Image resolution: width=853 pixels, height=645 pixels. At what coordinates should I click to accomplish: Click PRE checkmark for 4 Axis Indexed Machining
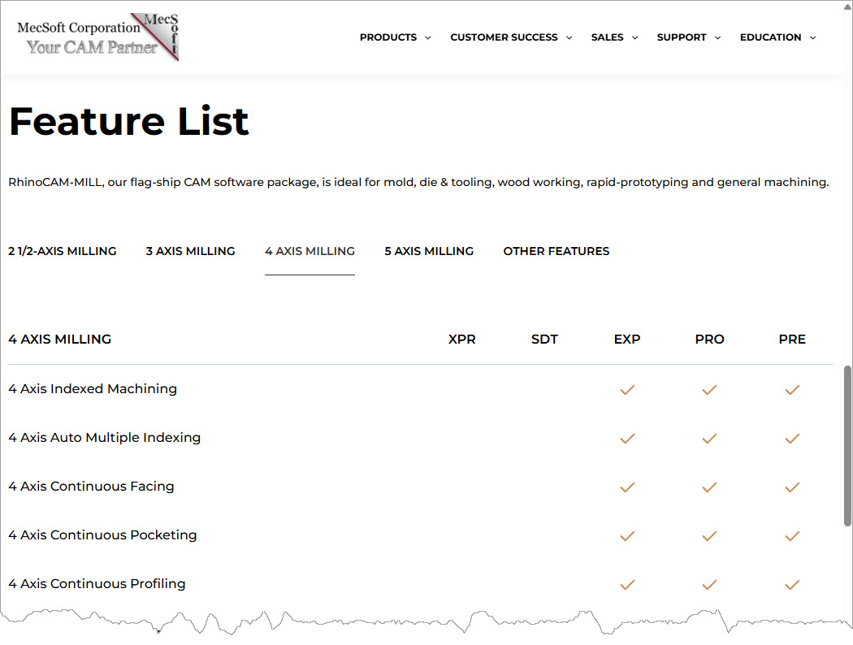[x=792, y=390]
